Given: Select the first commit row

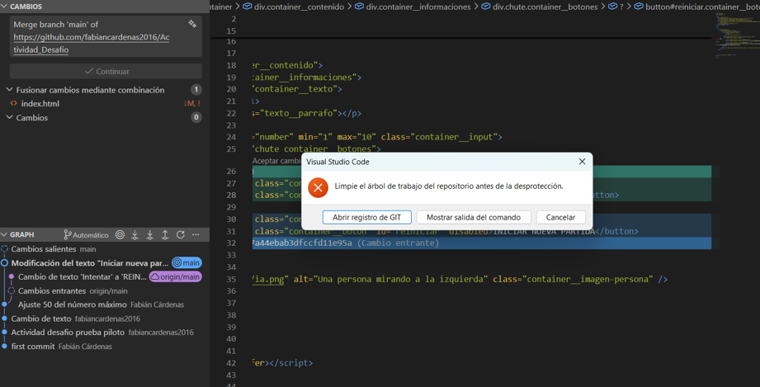Looking at the screenshot, I should 105,347.
